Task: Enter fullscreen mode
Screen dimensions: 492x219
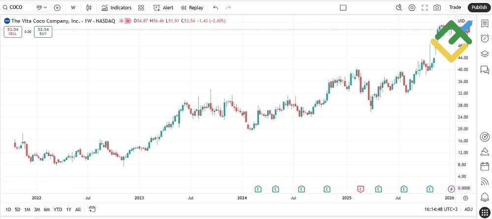Action: (425, 7)
